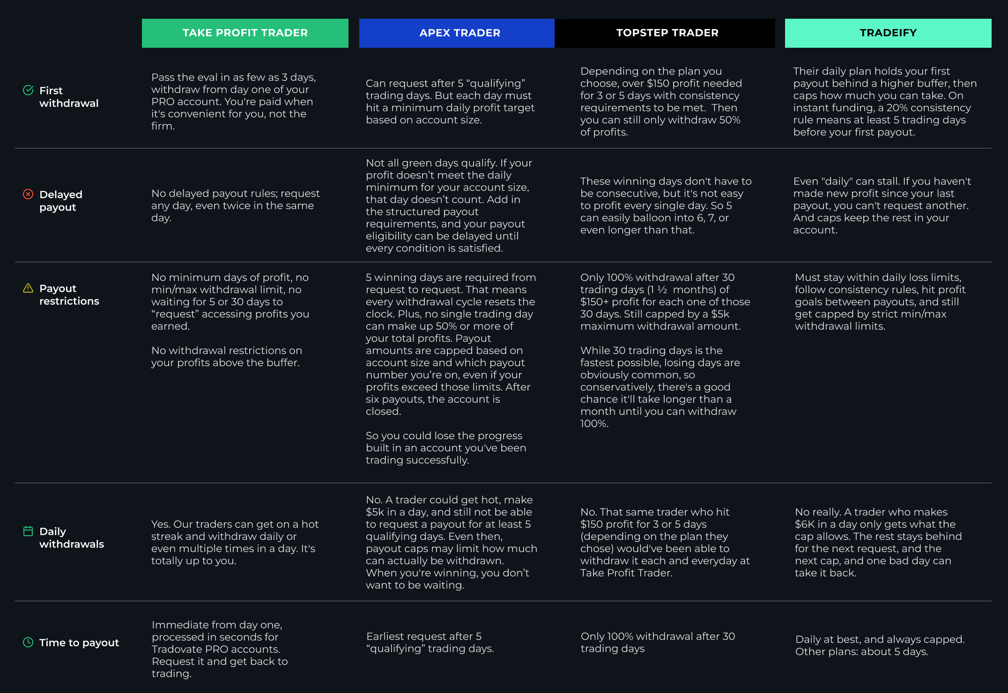Click the Payout restrictions row label
1008x693 pixels.
69,295
